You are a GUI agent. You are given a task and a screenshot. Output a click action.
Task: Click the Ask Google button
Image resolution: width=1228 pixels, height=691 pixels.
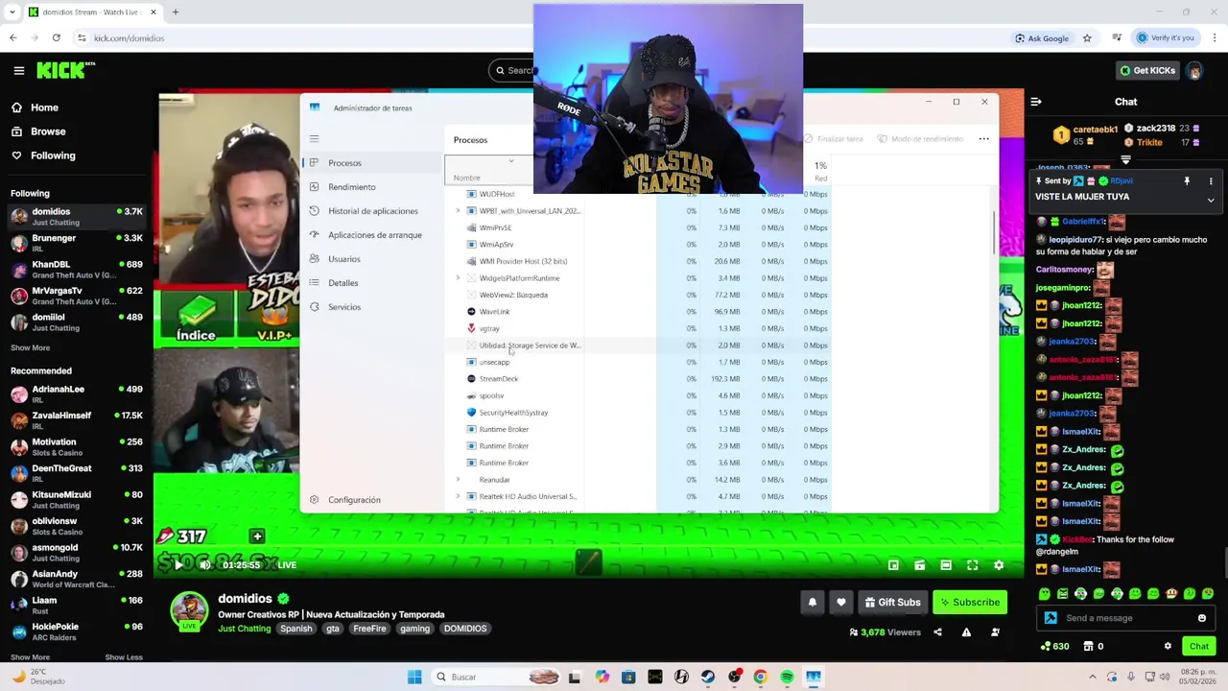click(1041, 37)
